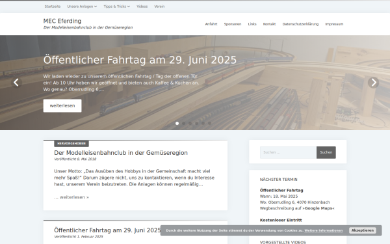Open Anfahrt page
The width and height of the screenshot is (390, 244).
[x=211, y=24]
